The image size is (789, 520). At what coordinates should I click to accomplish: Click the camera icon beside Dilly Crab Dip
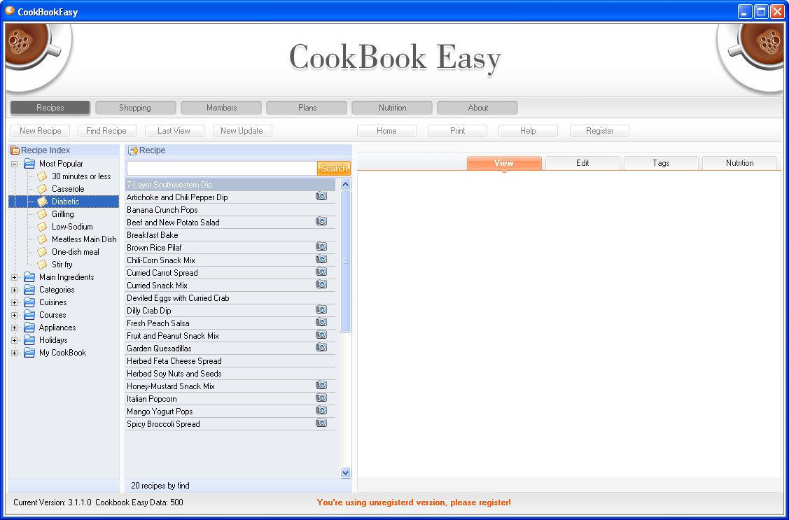click(x=321, y=309)
